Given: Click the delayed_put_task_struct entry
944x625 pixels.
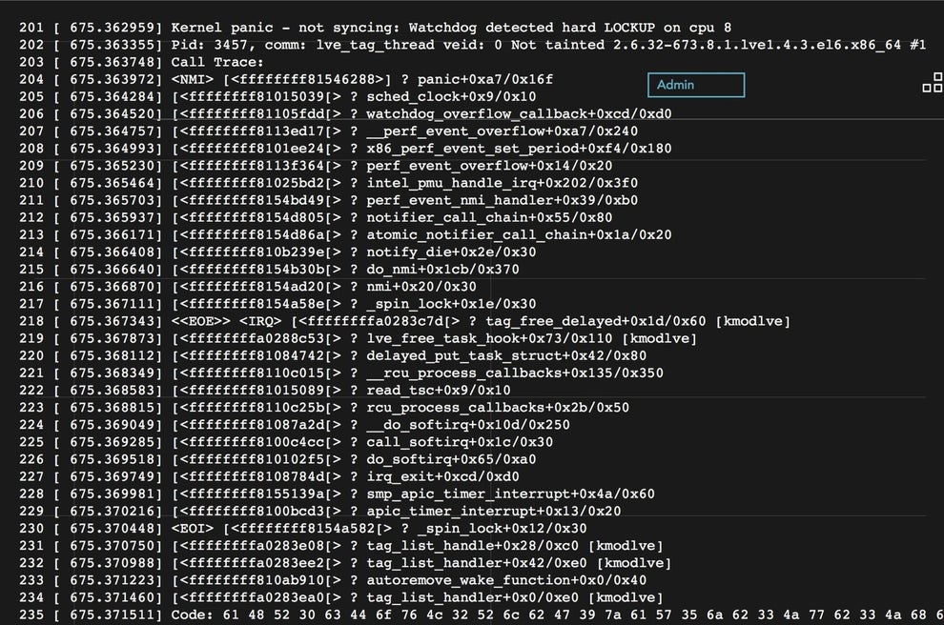Looking at the screenshot, I should coord(505,355).
